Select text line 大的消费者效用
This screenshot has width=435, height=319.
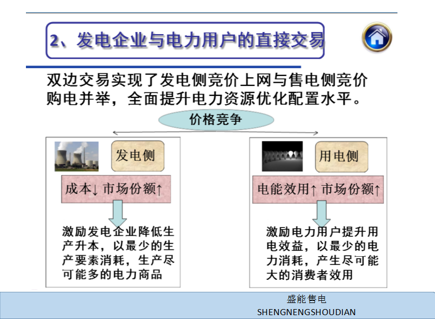coord(310,275)
